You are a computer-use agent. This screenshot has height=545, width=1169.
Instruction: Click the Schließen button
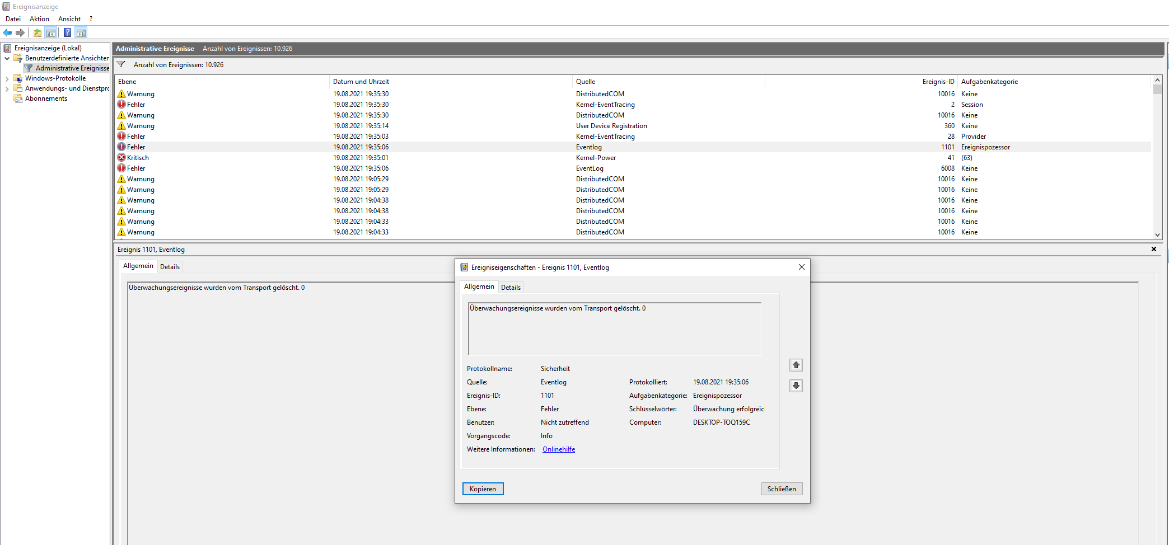click(782, 489)
